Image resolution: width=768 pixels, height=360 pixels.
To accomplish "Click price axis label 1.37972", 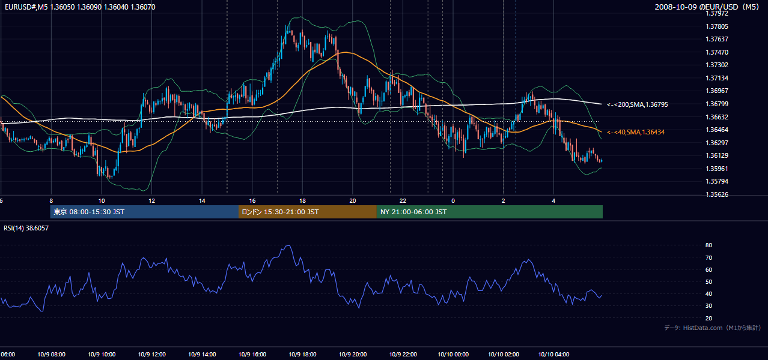I will click(x=717, y=13).
